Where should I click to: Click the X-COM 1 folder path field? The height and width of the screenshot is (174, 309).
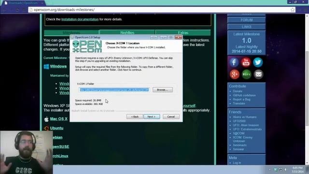point(114,90)
